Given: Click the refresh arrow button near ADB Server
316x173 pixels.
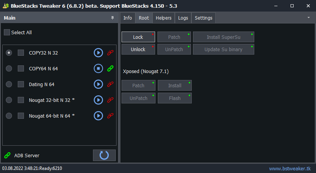Looking at the screenshot, I should (x=104, y=155).
